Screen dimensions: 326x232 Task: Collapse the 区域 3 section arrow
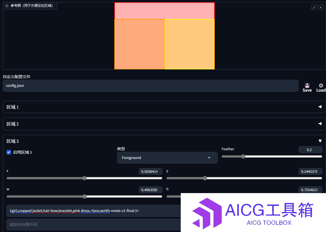click(x=320, y=141)
